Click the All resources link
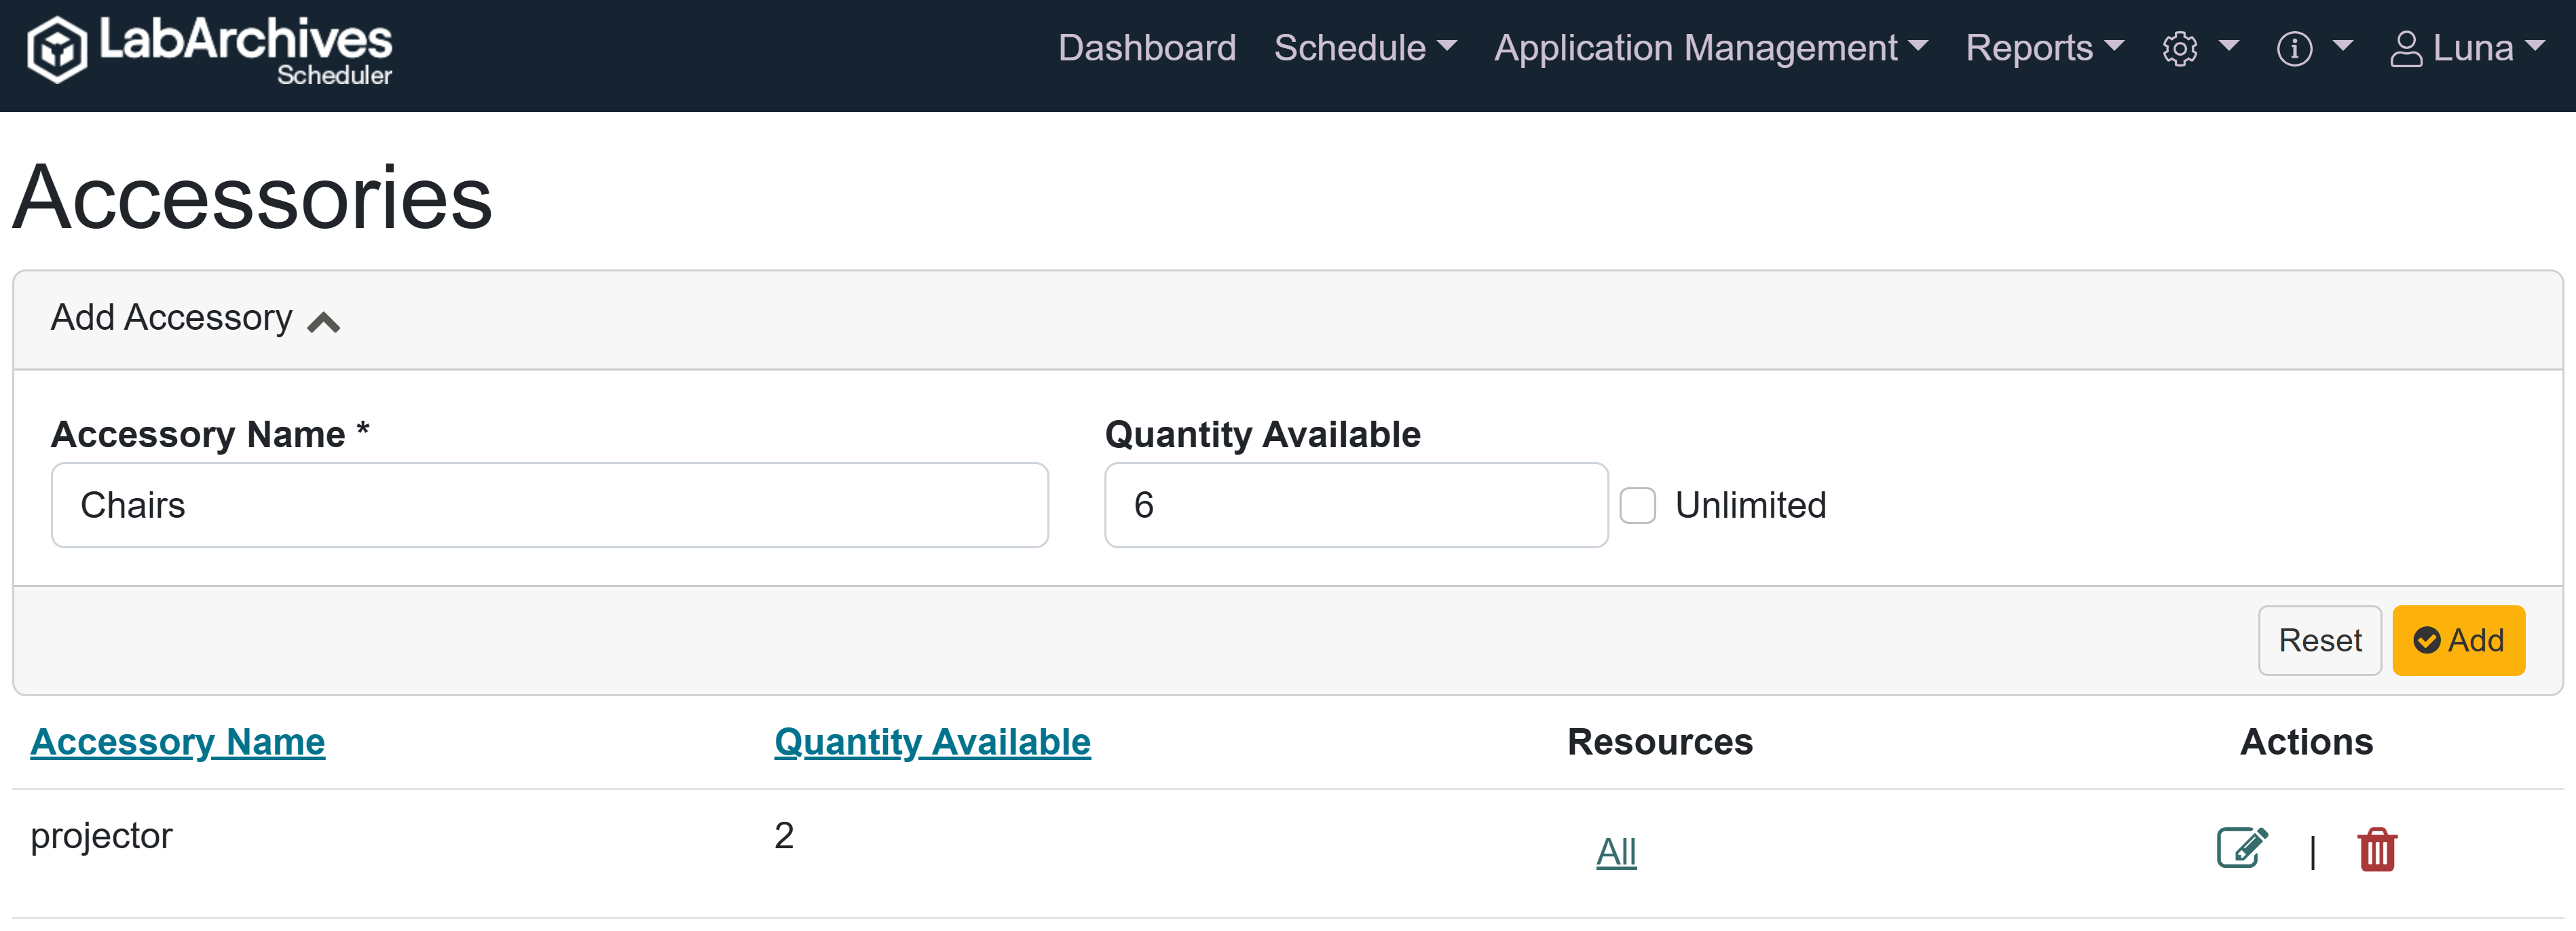 click(1615, 851)
